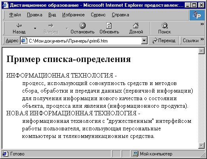The width and height of the screenshot is (207, 159).
Task: Open the Сервис menu
Action: coord(98,15)
